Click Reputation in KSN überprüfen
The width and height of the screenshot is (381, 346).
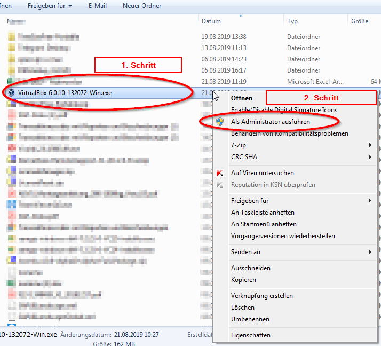pyautogui.click(x=273, y=185)
